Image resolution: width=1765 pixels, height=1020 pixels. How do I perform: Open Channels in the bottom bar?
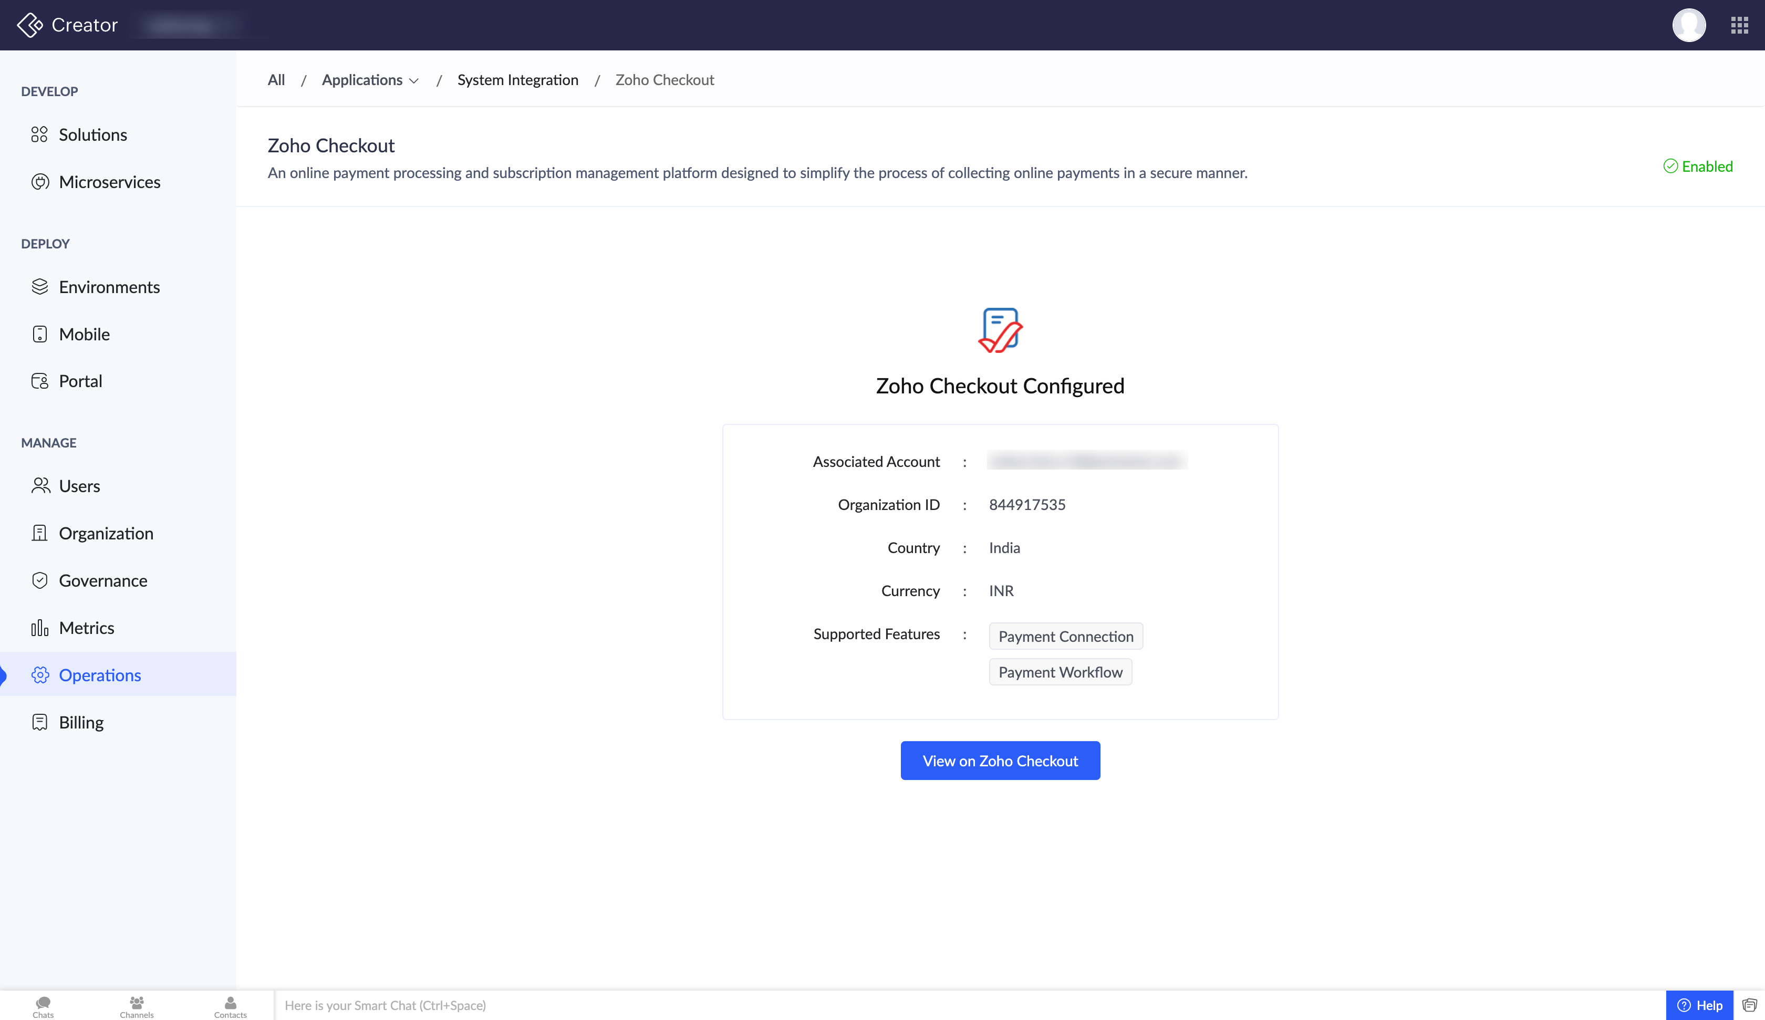pyautogui.click(x=137, y=1007)
